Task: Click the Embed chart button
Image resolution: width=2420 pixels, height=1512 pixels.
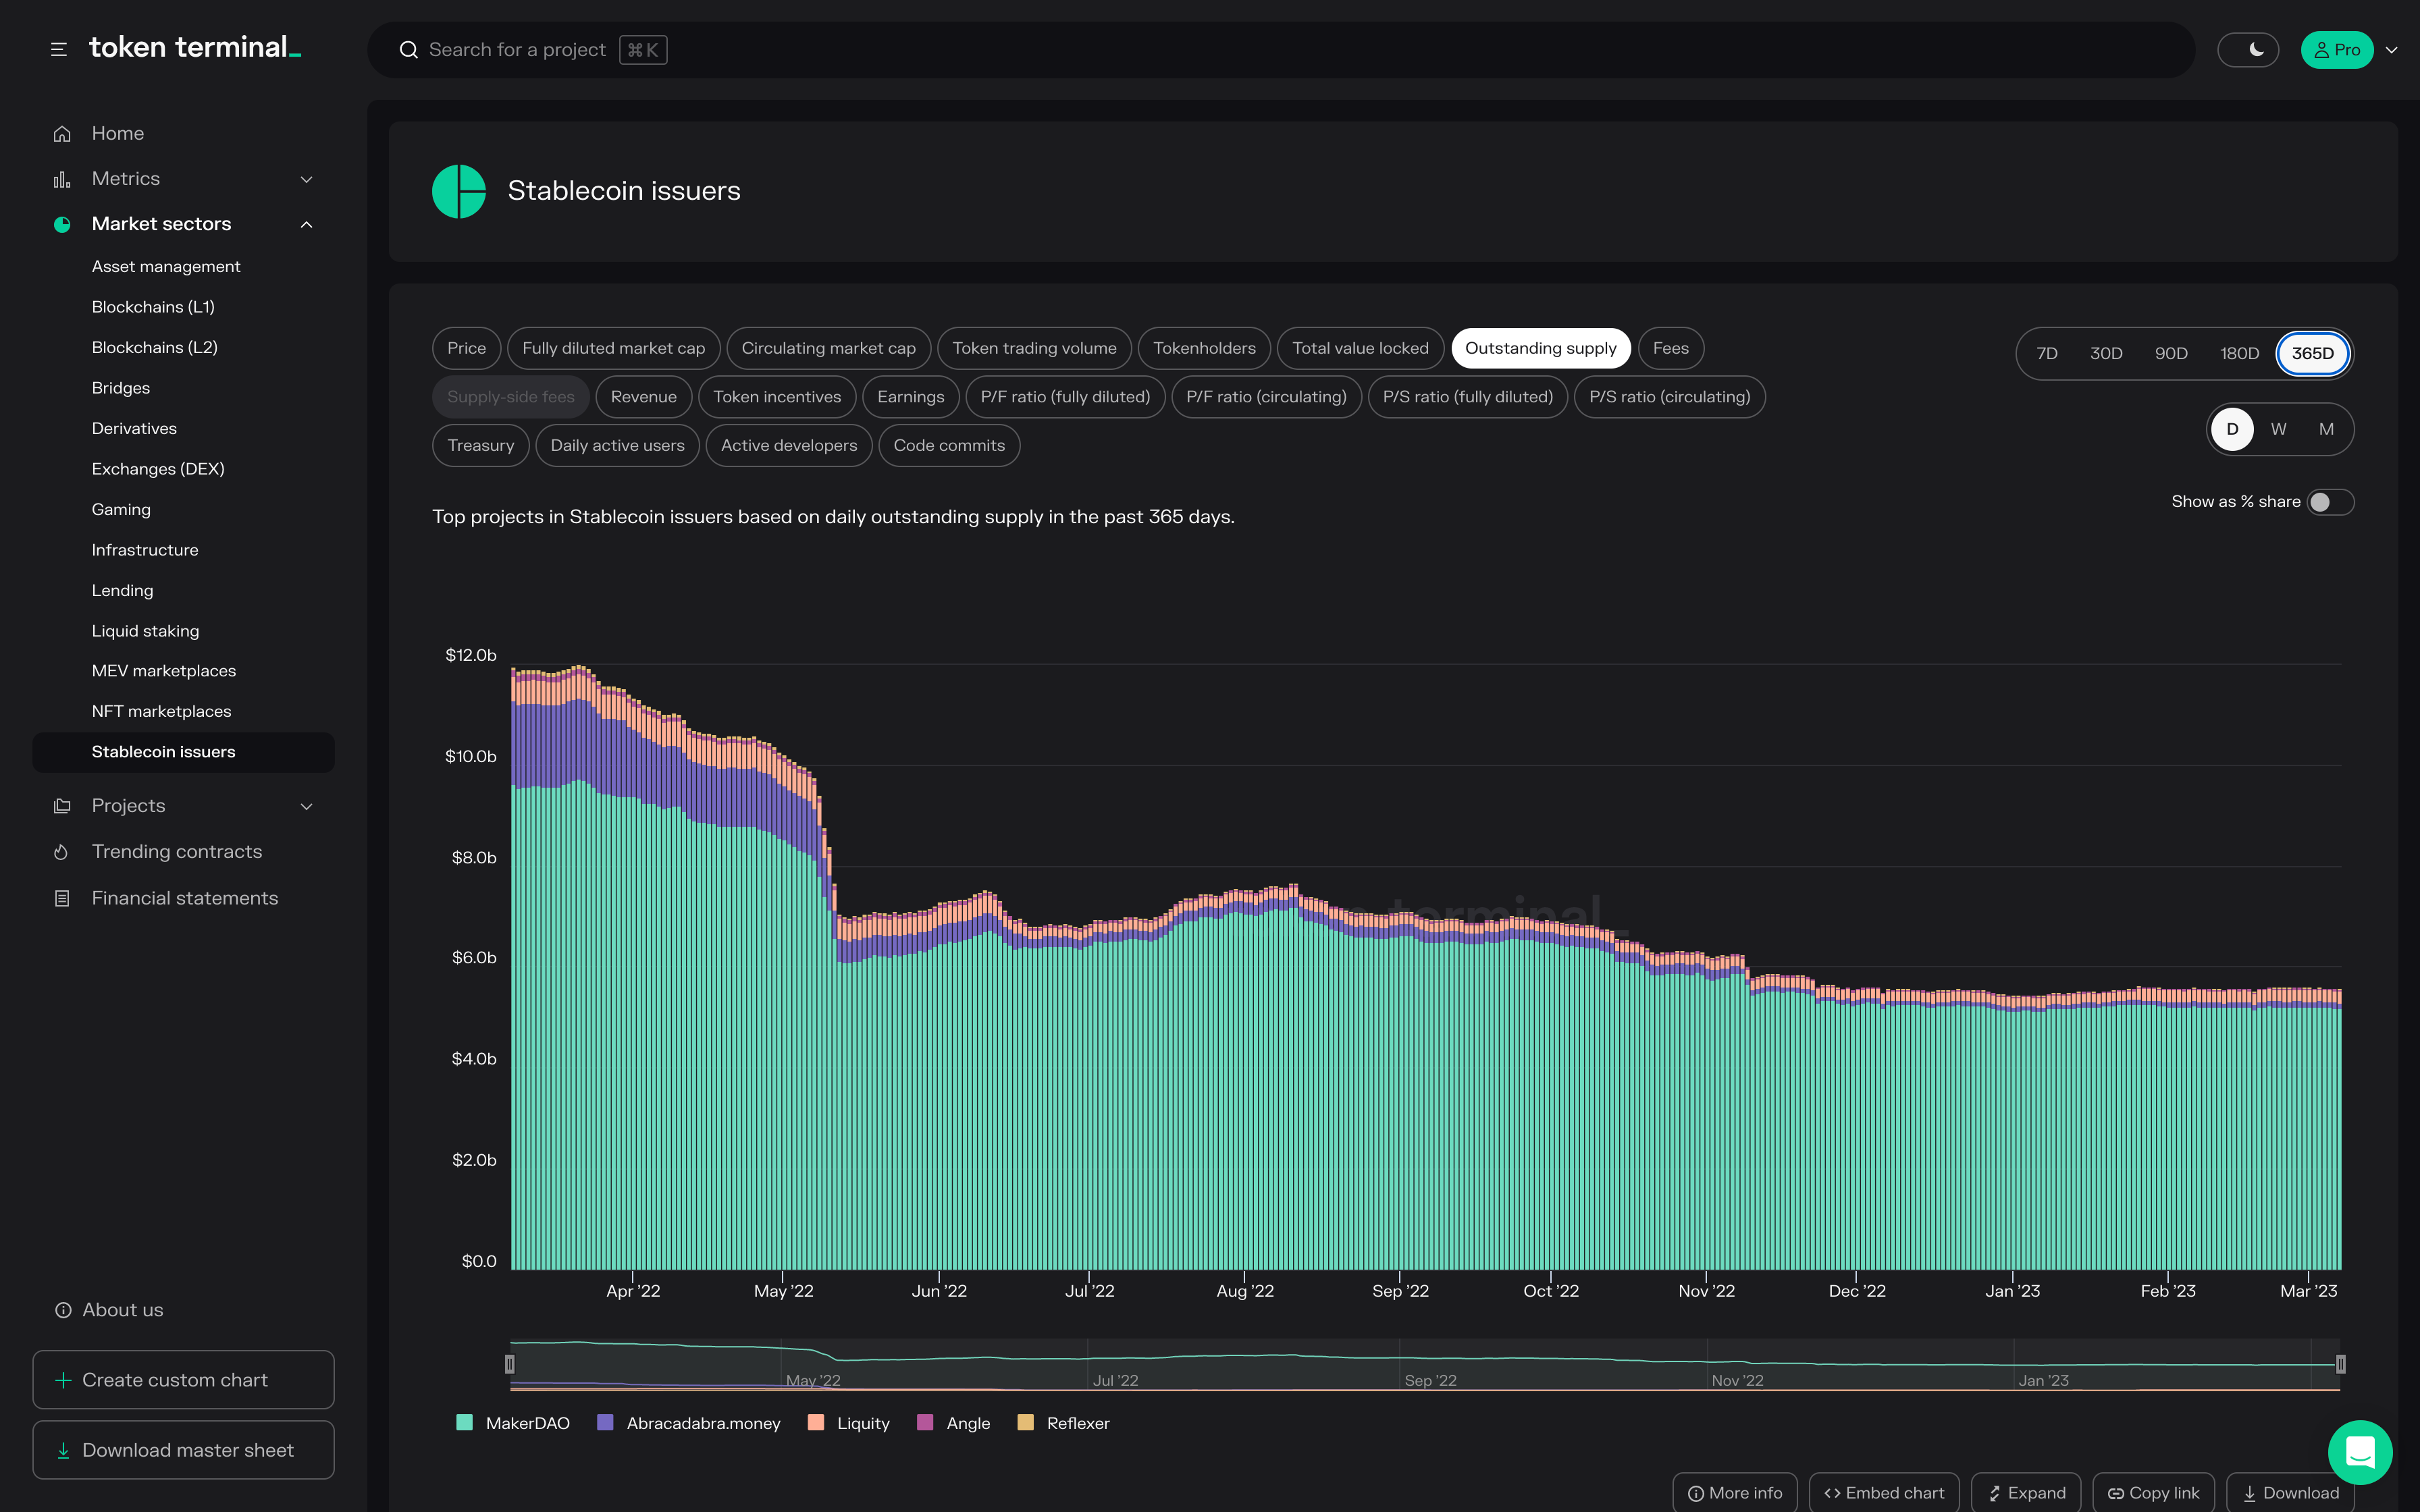Action: coord(1884,1493)
